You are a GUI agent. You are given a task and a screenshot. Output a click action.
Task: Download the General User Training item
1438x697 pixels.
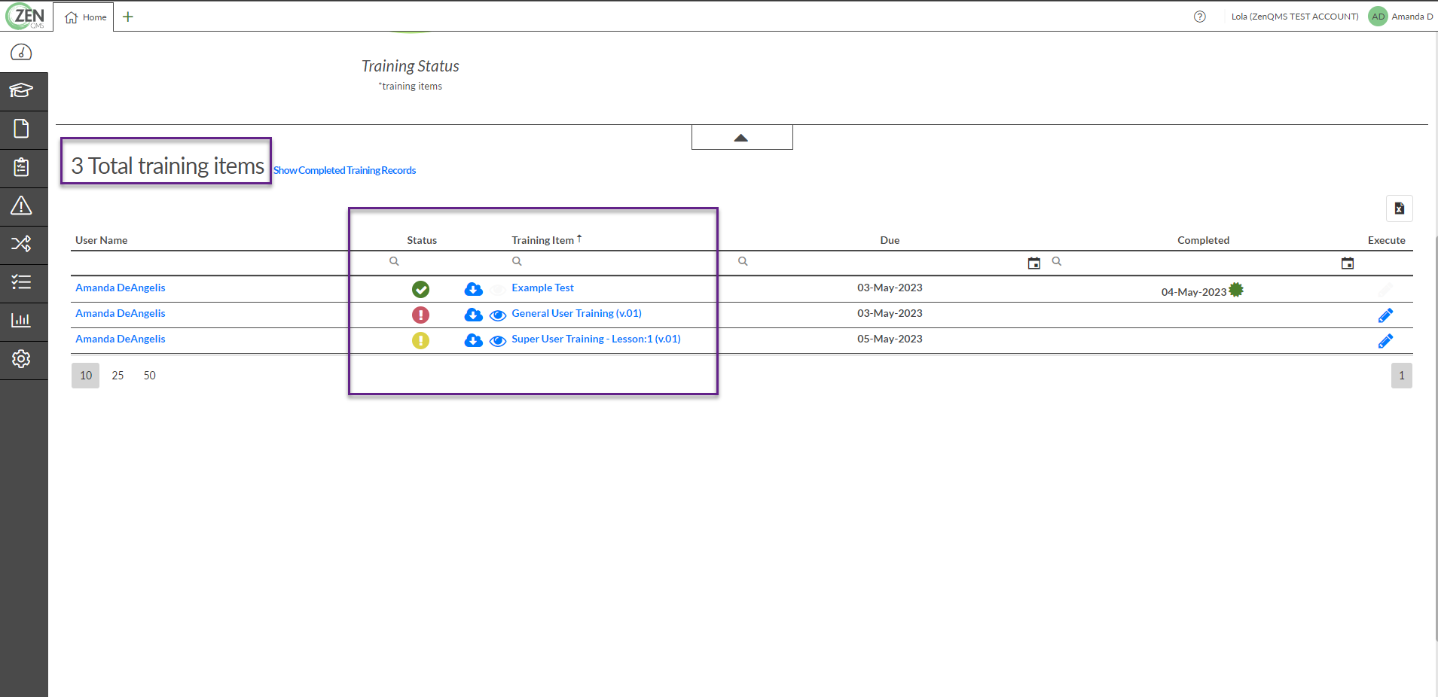click(473, 315)
